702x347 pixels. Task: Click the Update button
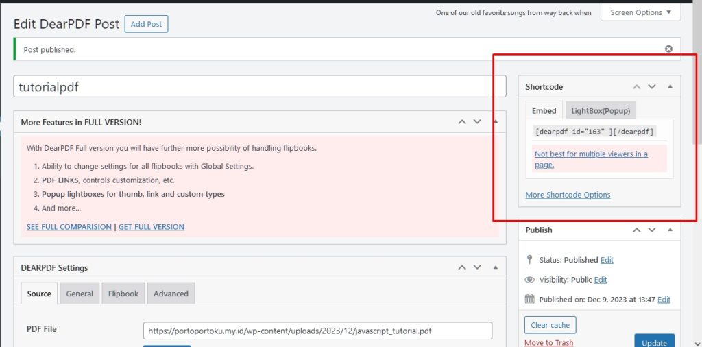(654, 340)
